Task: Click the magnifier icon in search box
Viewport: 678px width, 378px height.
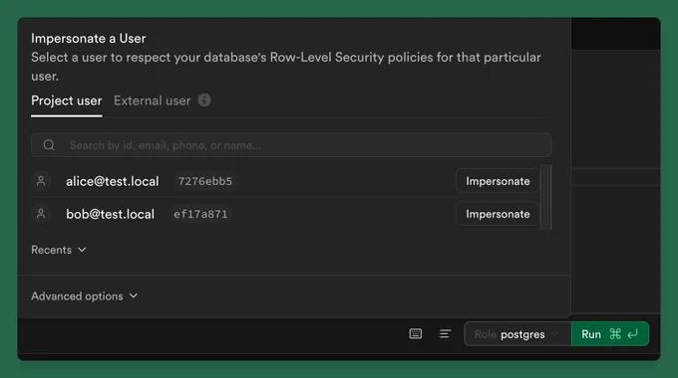Action: 49,145
